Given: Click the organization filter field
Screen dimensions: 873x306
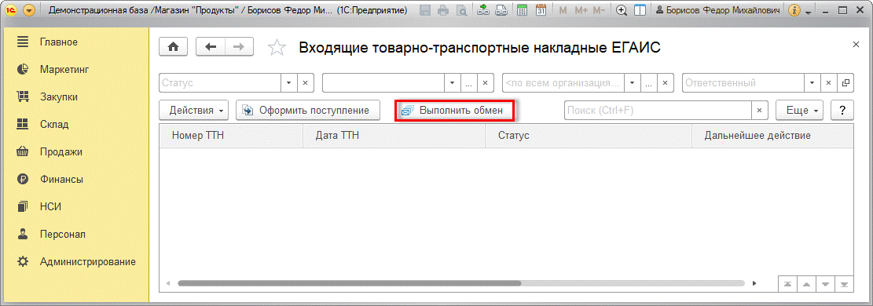Looking at the screenshot, I should click(563, 83).
